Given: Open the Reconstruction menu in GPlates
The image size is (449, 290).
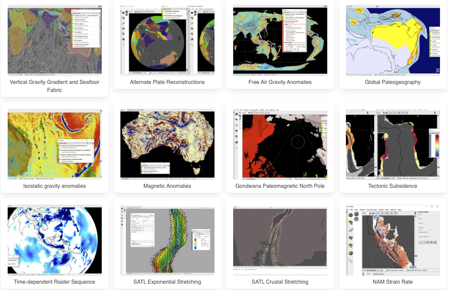Looking at the screenshot, I should tap(372, 210).
